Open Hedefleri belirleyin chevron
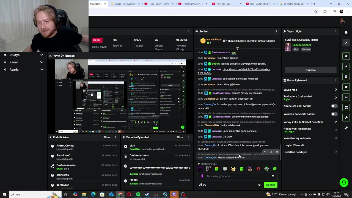Viewport: 352px width, 198px height. click(336, 152)
